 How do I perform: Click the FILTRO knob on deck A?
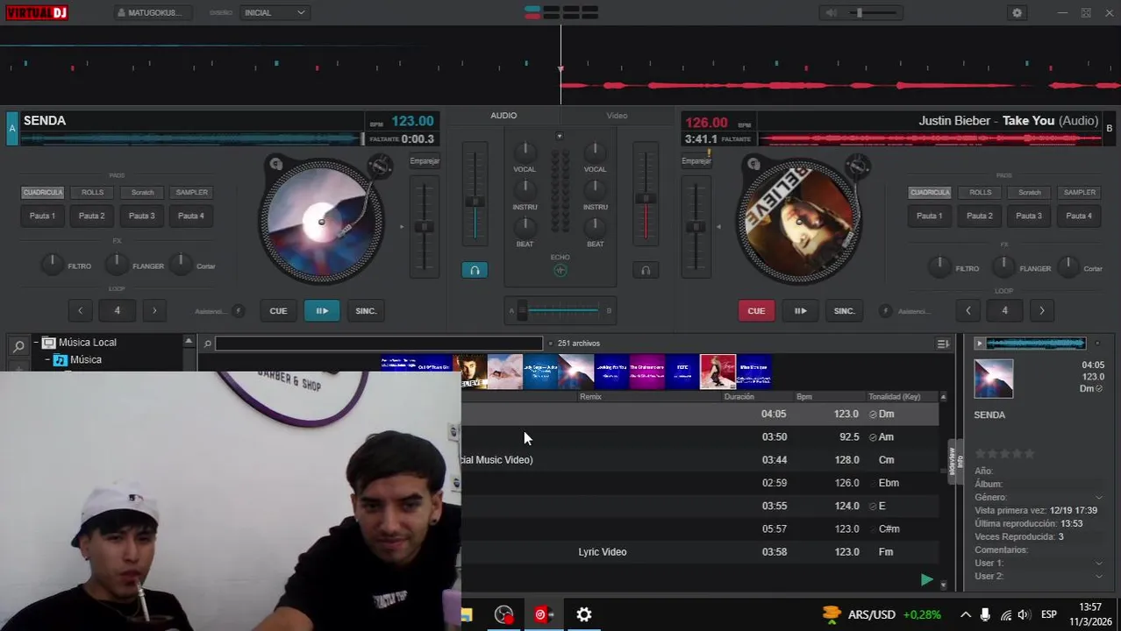pos(53,264)
